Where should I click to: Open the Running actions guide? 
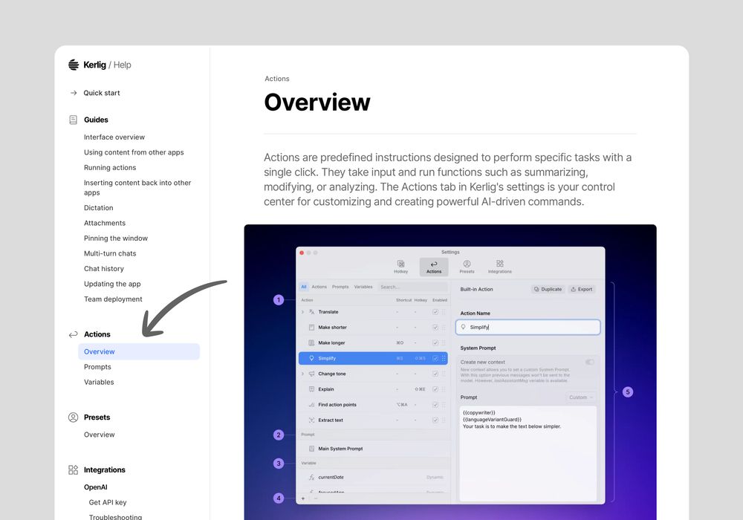[x=110, y=168]
